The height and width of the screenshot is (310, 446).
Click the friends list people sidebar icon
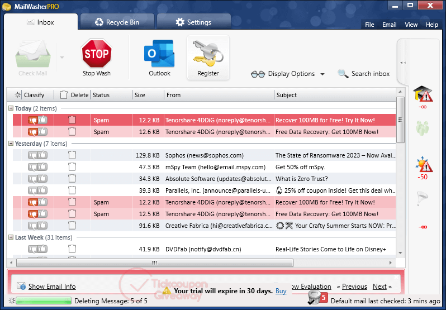423,128
